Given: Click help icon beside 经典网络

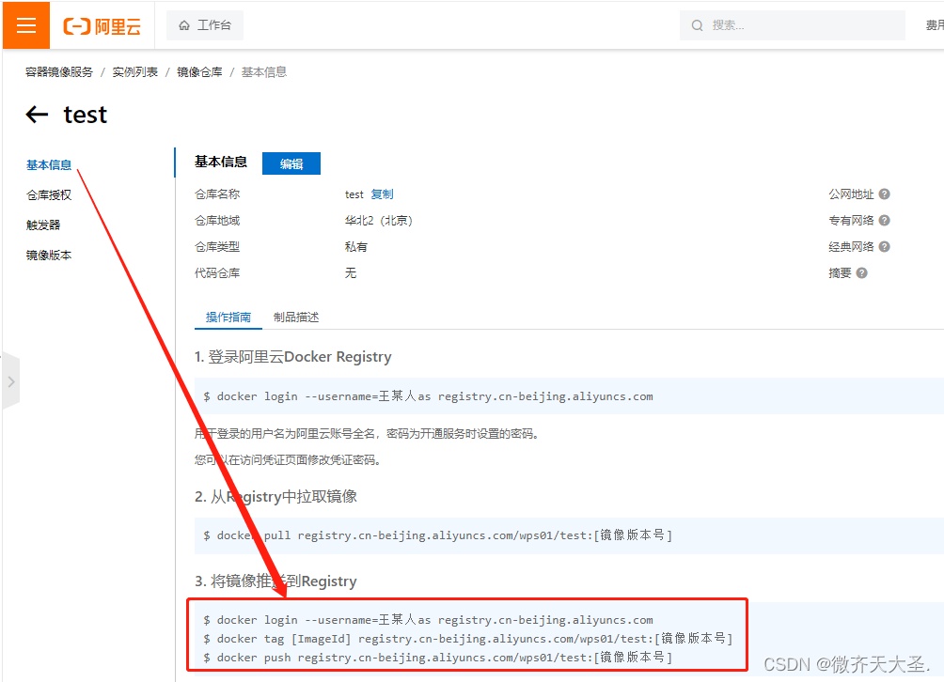Looking at the screenshot, I should click(884, 246).
